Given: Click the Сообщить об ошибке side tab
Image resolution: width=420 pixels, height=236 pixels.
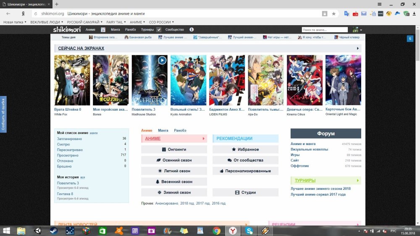Looking at the screenshot, I should 3,114.
